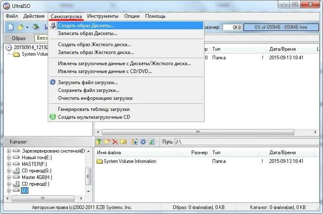Click catalog tree vertical scrollbar down arrow

88,191
